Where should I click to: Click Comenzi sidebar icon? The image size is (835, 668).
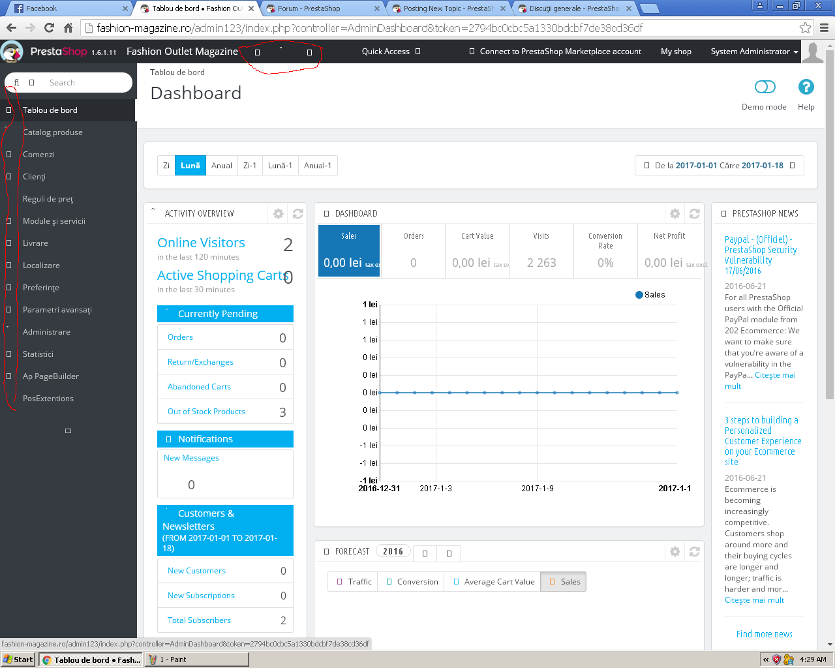click(x=8, y=155)
